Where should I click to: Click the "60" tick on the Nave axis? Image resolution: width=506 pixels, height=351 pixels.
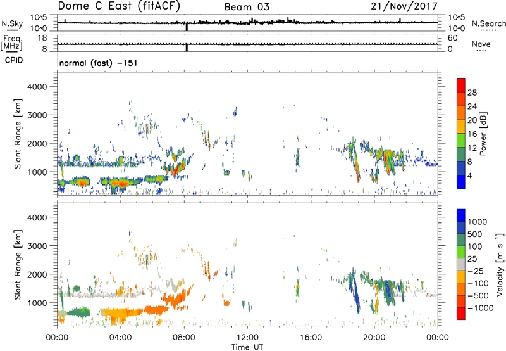pyautogui.click(x=452, y=38)
